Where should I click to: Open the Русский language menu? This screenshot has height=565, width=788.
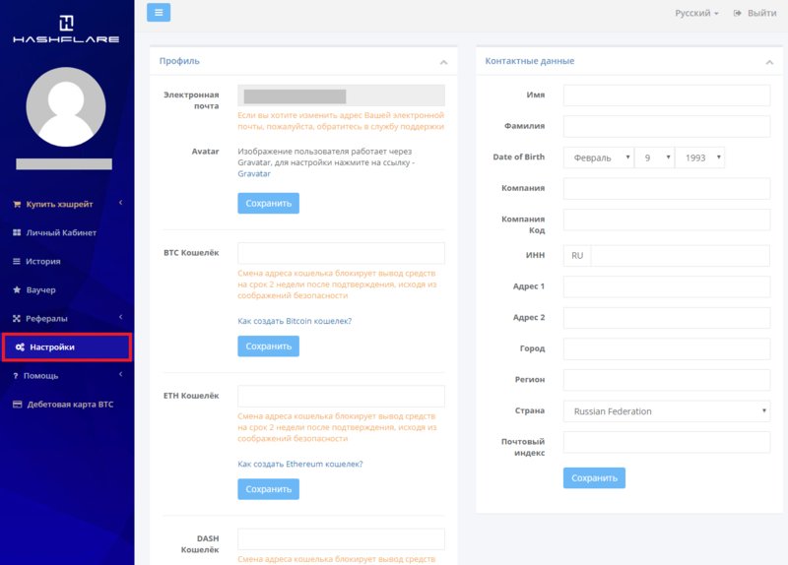point(696,13)
